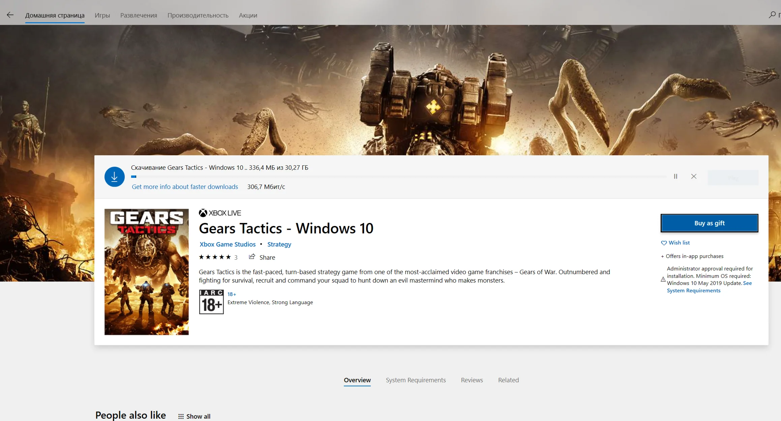Select the Related tab
This screenshot has height=421, width=781.
(508, 380)
